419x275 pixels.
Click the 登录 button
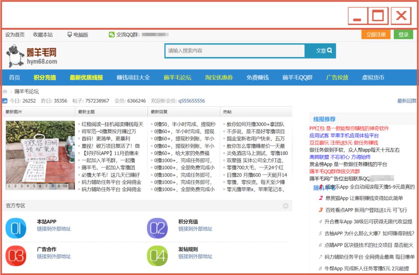(404, 34)
